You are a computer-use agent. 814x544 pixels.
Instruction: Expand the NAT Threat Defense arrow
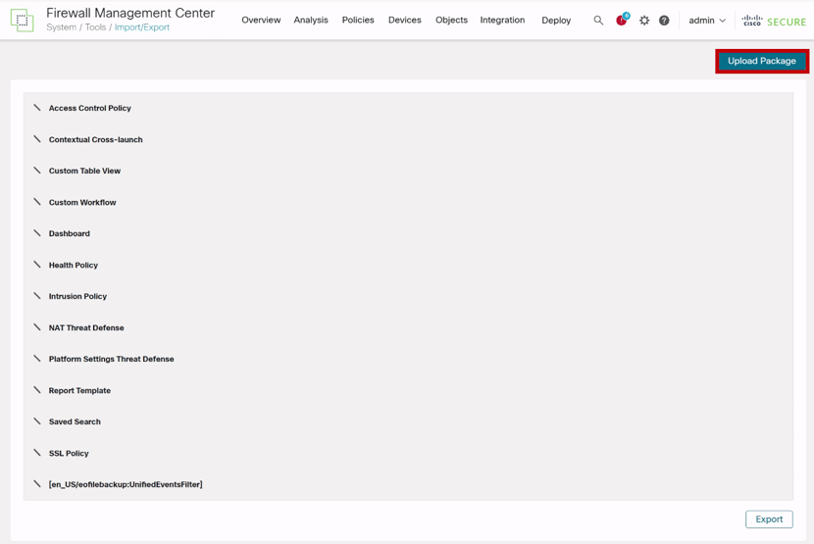pyautogui.click(x=37, y=327)
